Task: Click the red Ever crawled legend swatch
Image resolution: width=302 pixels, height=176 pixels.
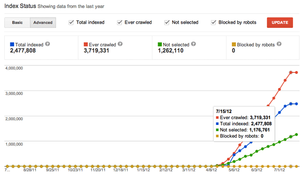Action: click(x=86, y=44)
